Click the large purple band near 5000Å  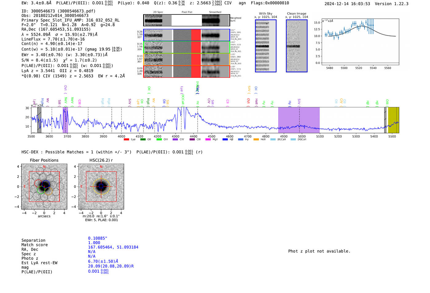coord(299,120)
